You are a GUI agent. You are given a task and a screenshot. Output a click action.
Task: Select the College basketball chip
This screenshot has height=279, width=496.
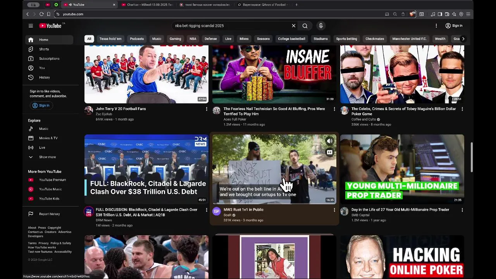pyautogui.click(x=291, y=39)
